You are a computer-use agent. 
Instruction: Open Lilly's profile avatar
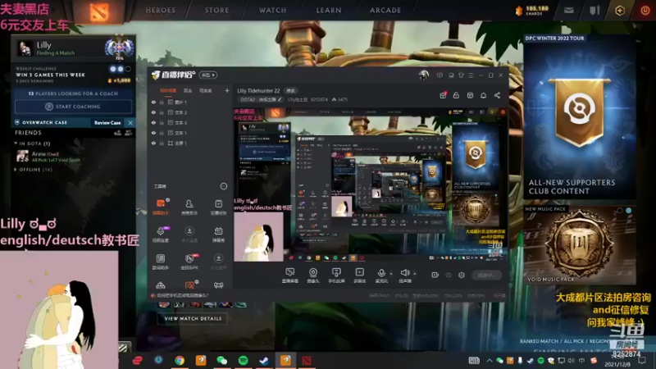(25, 48)
